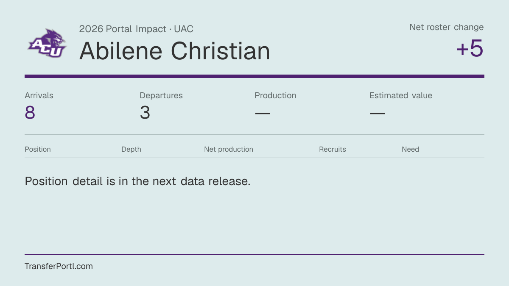509x286 pixels.
Task: Click the arrivals count of 8
Action: click(30, 113)
